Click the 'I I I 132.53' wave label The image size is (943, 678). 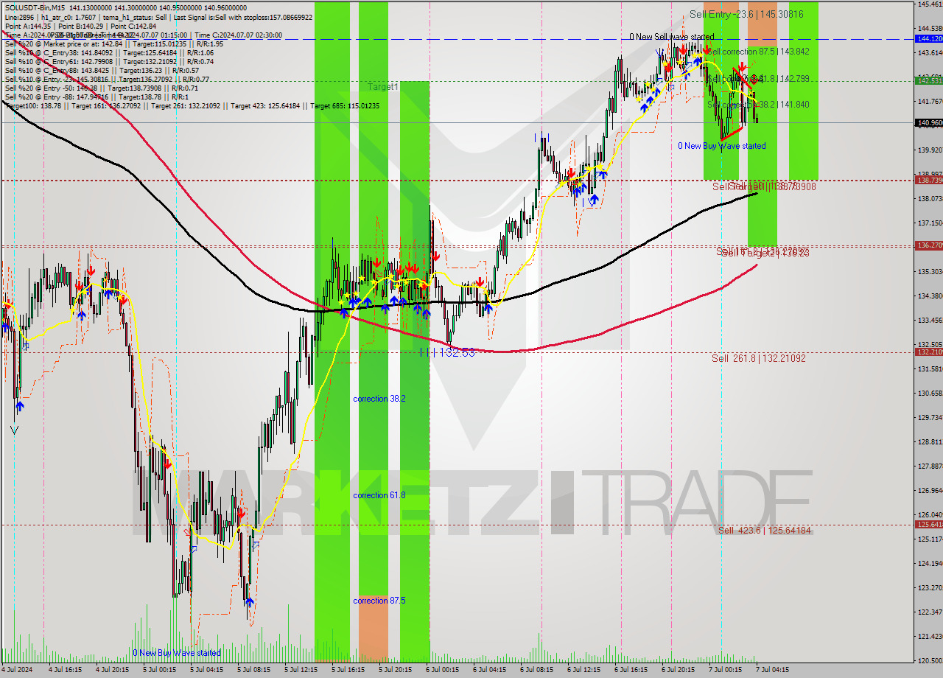tap(447, 353)
